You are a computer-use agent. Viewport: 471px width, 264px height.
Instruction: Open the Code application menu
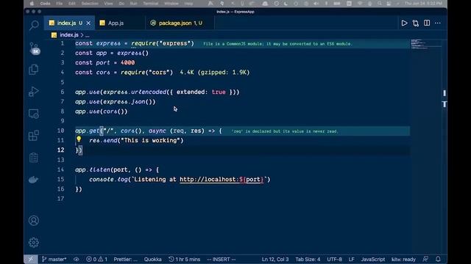pyautogui.click(x=45, y=4)
